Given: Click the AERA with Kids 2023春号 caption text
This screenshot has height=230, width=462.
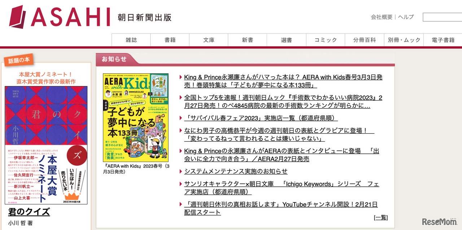Looking at the screenshot, I should coord(136,169).
